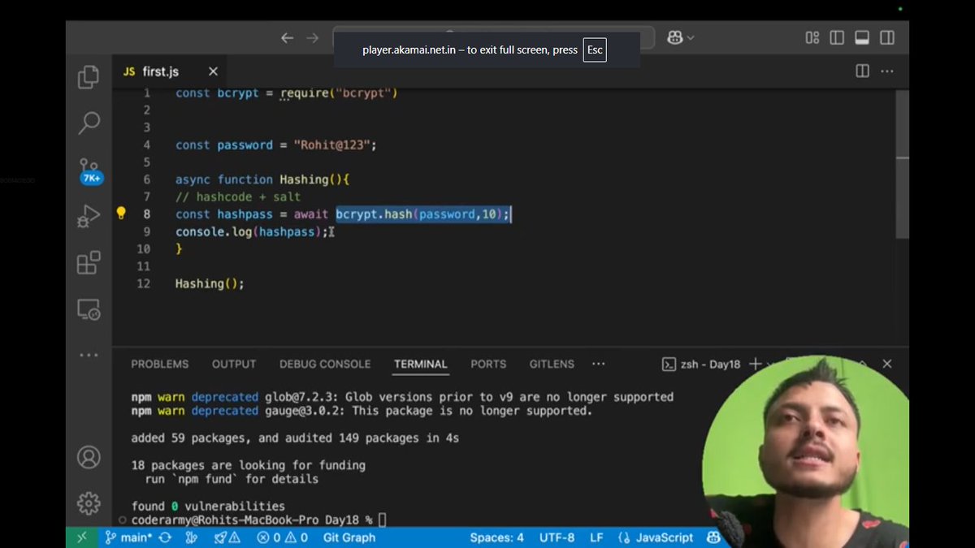Expand the Copilot dropdown chevron
The height and width of the screenshot is (548, 975).
coord(691,38)
